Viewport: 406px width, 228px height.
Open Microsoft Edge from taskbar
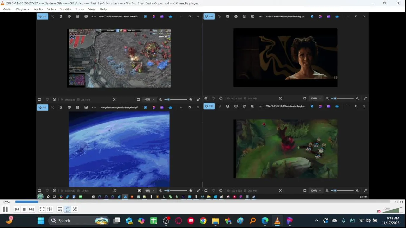pyautogui.click(x=265, y=221)
